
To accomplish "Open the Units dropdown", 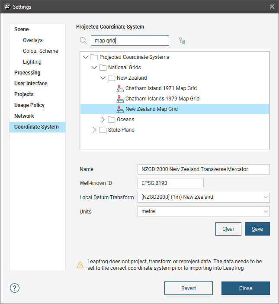I will (203, 211).
